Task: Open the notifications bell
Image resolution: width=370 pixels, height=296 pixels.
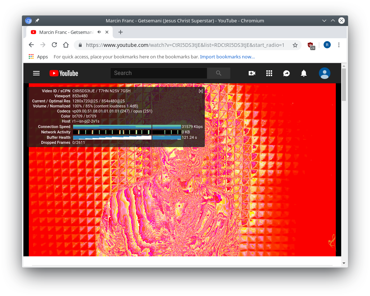Action: pos(304,73)
